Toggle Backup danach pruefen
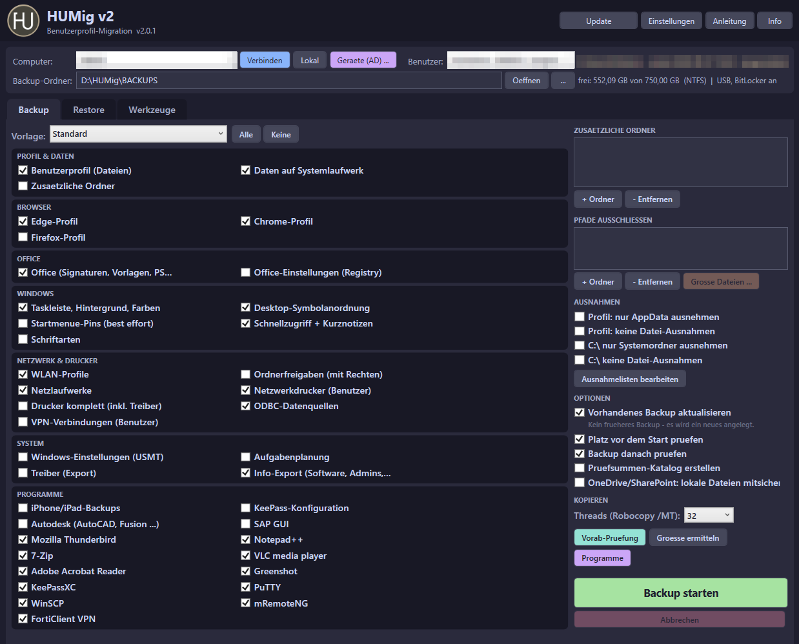799x644 pixels. (580, 454)
